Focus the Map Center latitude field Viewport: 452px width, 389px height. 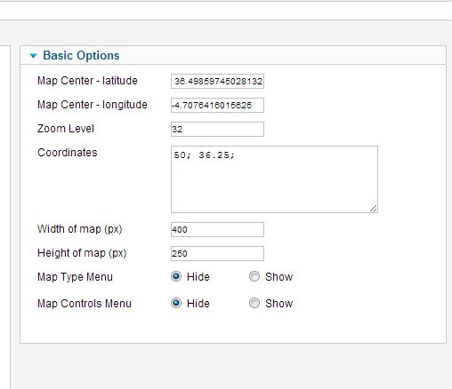(217, 81)
